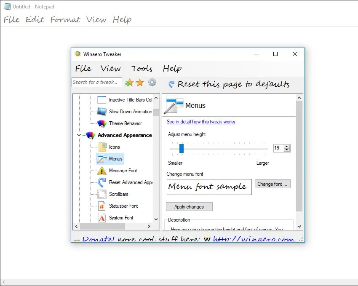358x286 pixels.
Task: Select Reset Advanced Appearance tree item
Action: point(131,182)
